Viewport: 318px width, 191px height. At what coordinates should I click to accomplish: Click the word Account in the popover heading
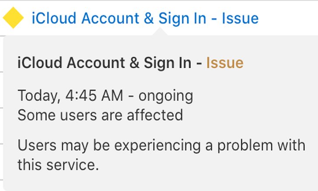(96, 63)
